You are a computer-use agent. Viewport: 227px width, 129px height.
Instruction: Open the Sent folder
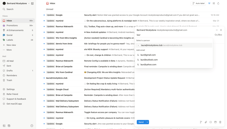click(x=18, y=66)
